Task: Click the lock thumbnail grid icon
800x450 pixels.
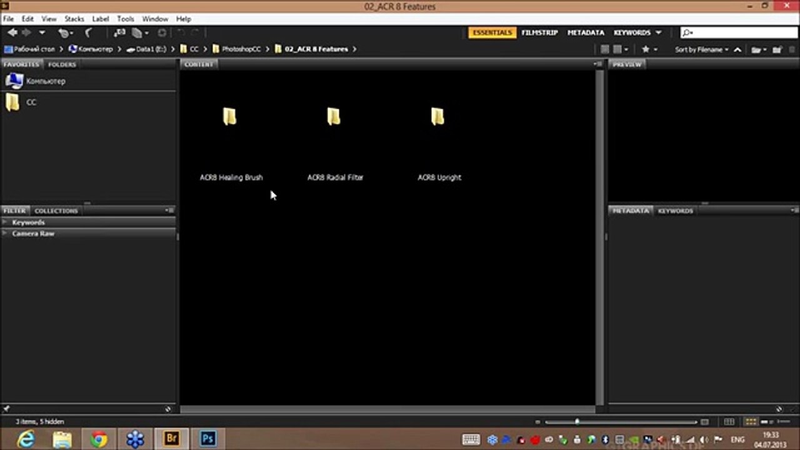Action: click(729, 422)
